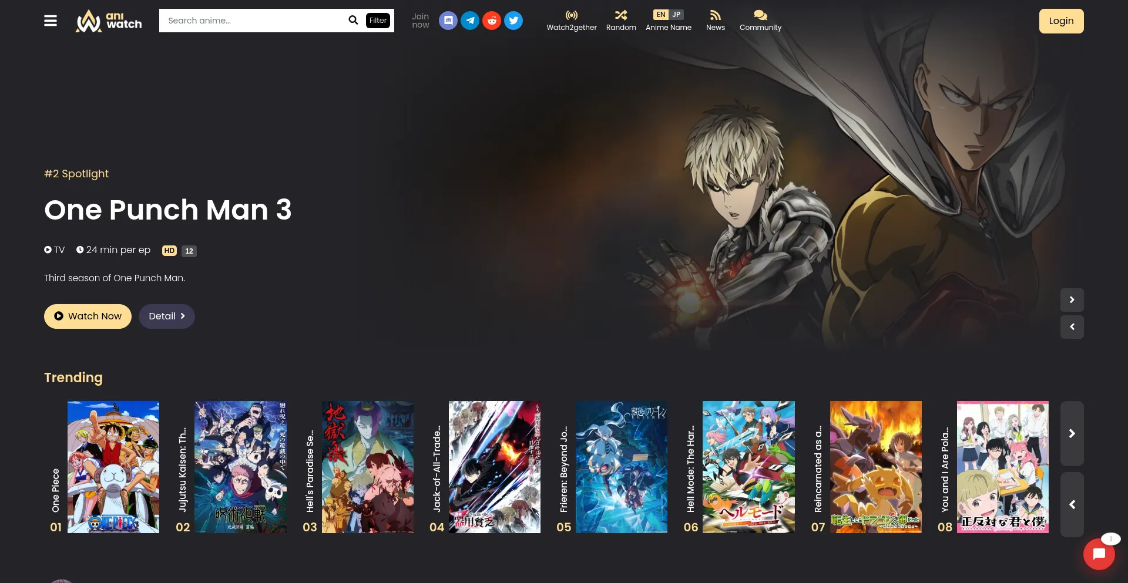Click the search magnifier icon
This screenshot has width=1128, height=583.
coord(353,20)
